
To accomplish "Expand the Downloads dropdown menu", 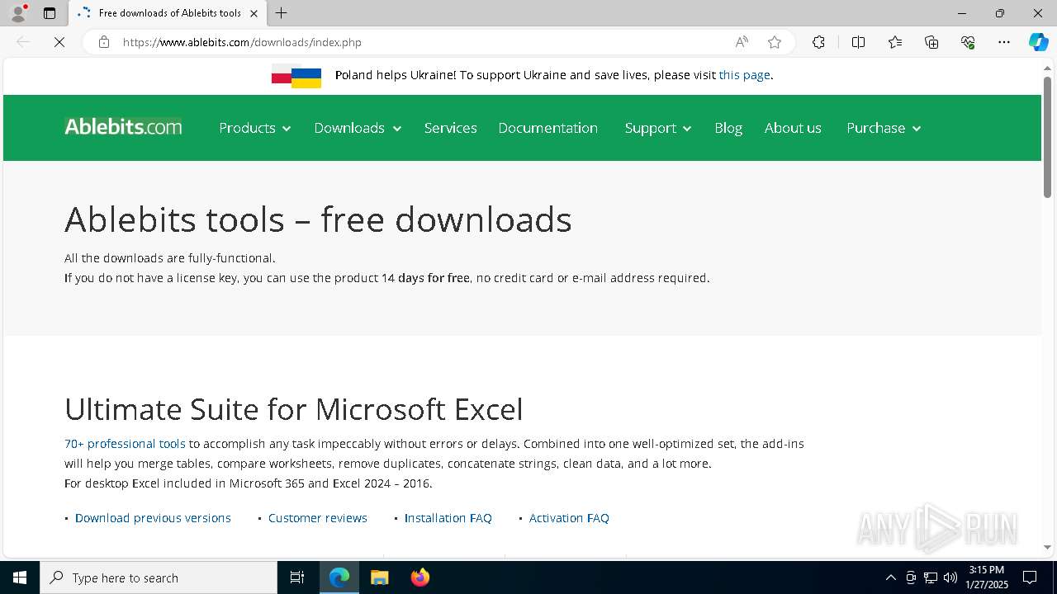I will coord(358,128).
